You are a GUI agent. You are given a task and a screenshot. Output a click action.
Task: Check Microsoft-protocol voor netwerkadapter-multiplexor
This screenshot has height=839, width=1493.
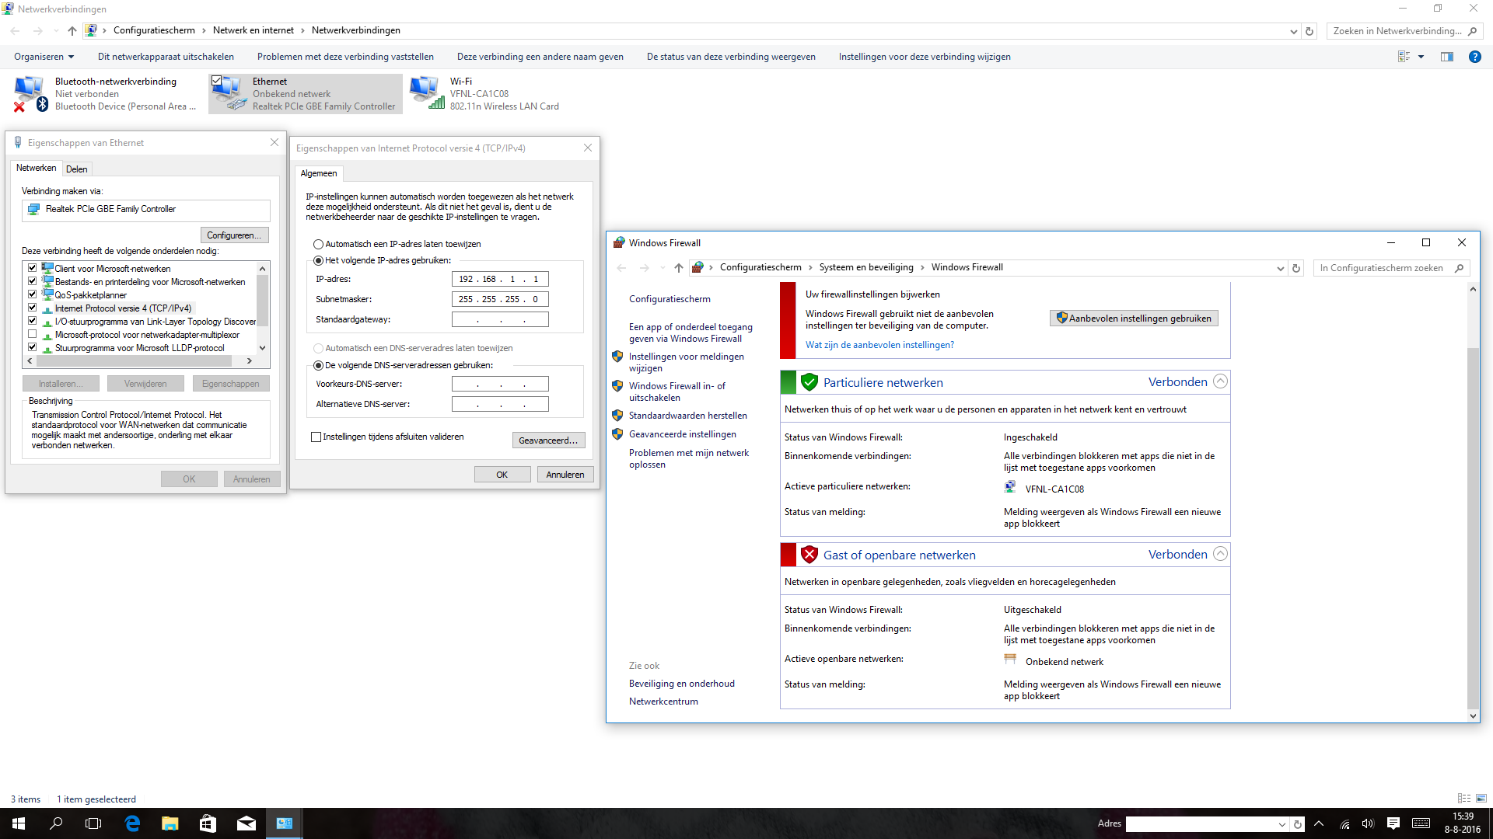tap(33, 334)
